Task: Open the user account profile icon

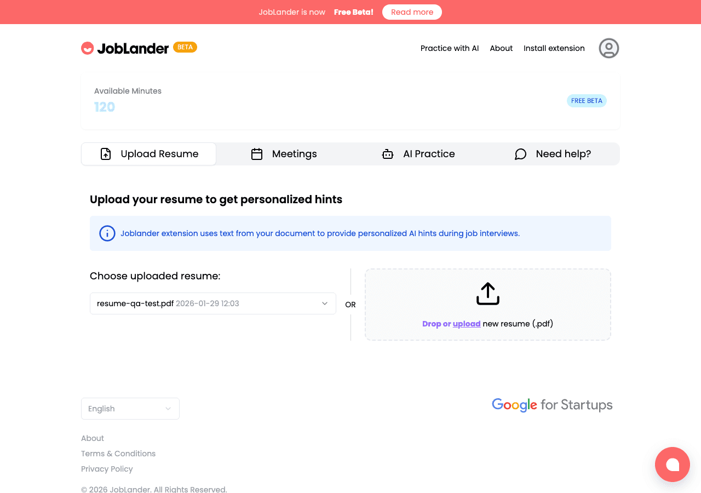Action: click(x=608, y=48)
